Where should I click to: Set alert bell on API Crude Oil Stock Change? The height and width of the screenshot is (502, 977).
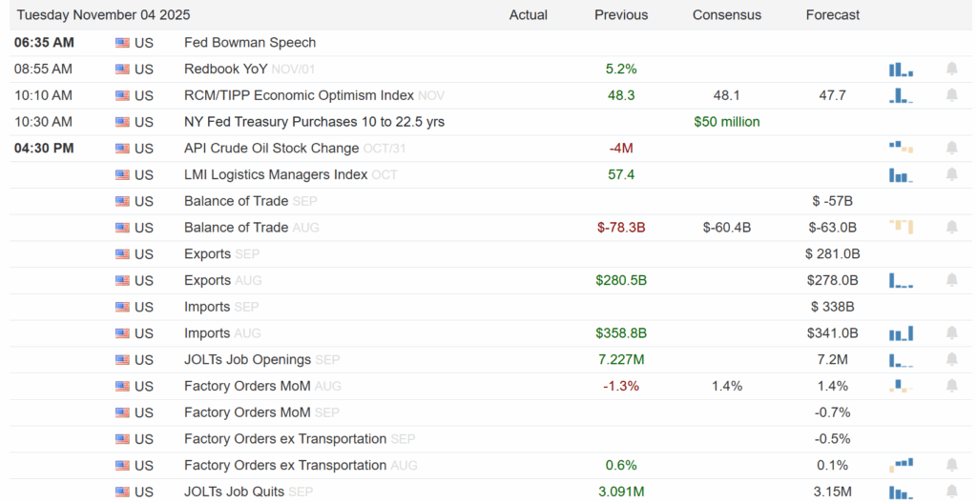tap(951, 148)
